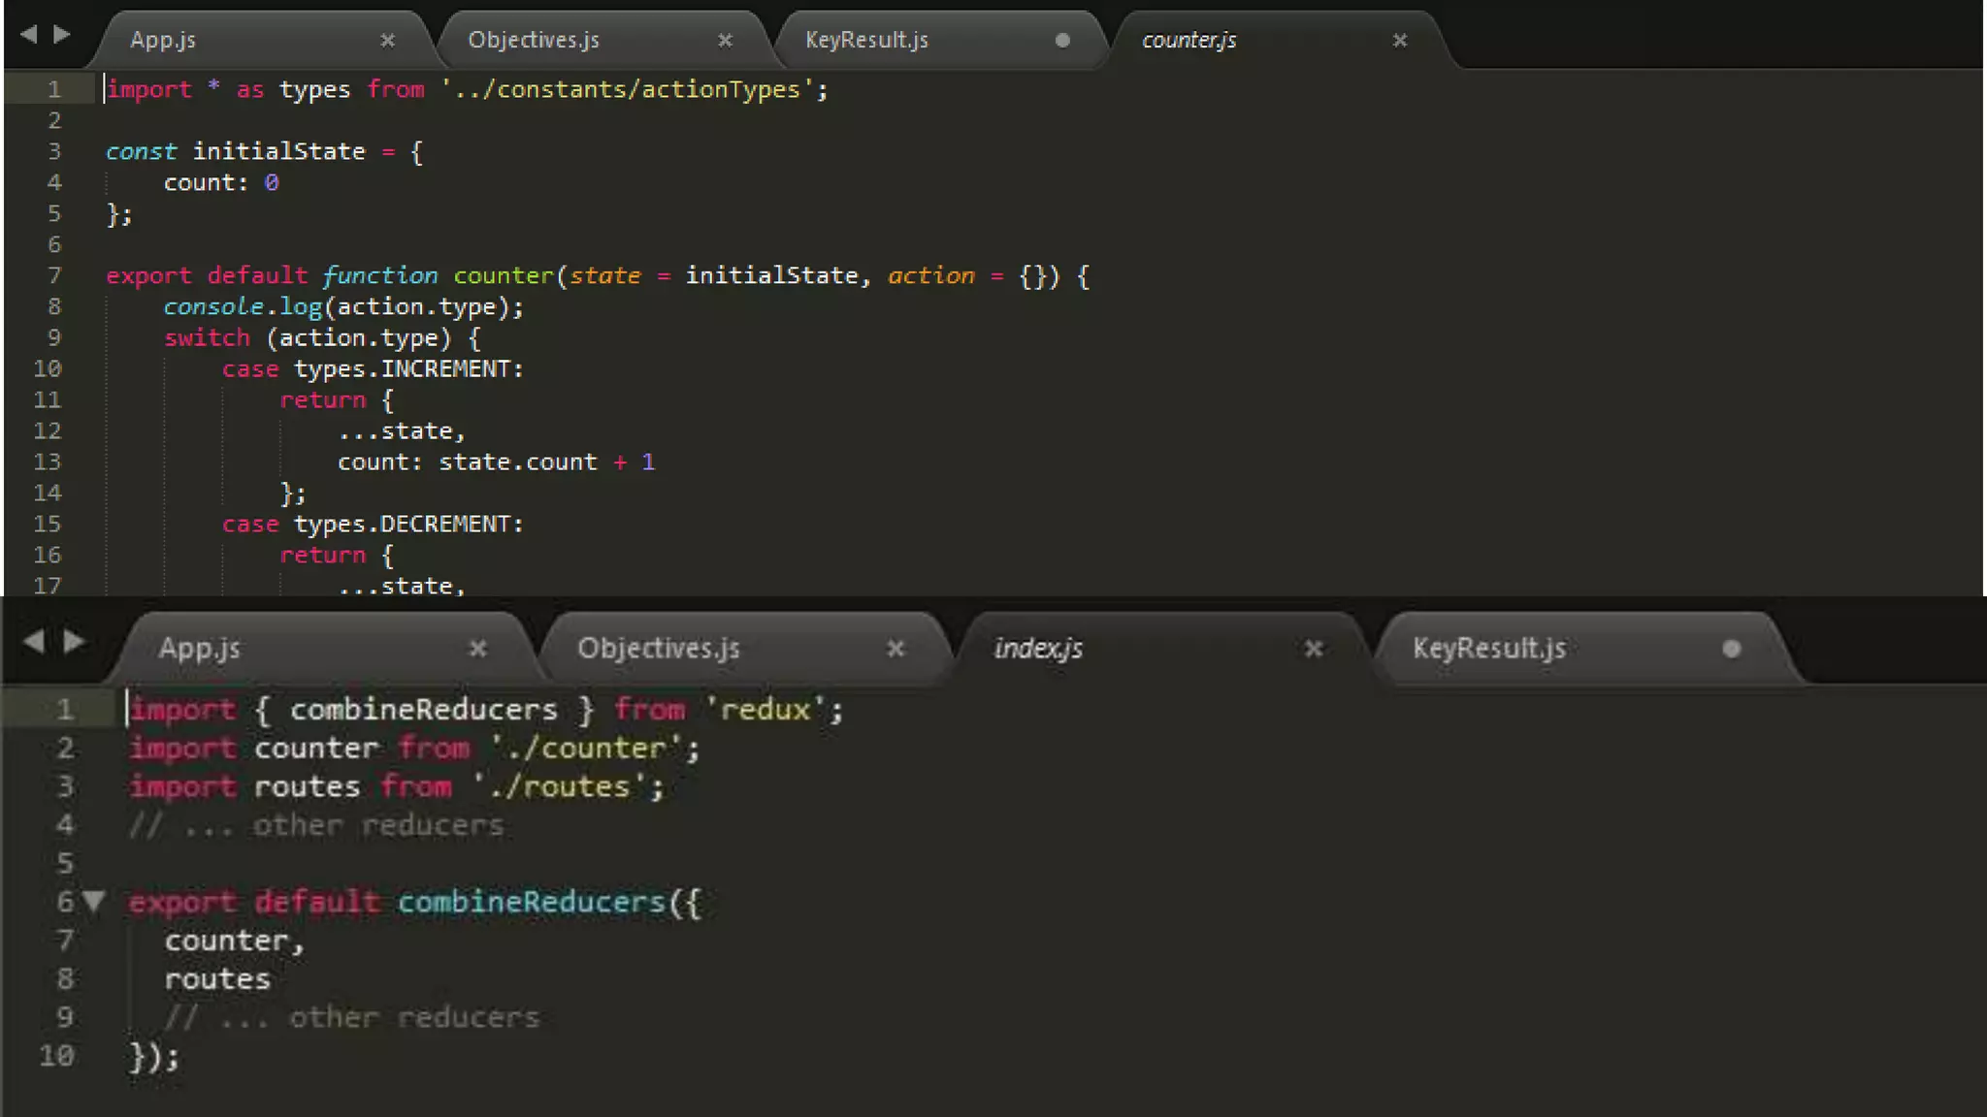Close the App.js tab in the top editor
Image resolution: width=1987 pixels, height=1117 pixels.
[x=387, y=40]
